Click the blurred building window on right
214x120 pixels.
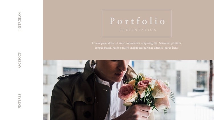pos(201,80)
